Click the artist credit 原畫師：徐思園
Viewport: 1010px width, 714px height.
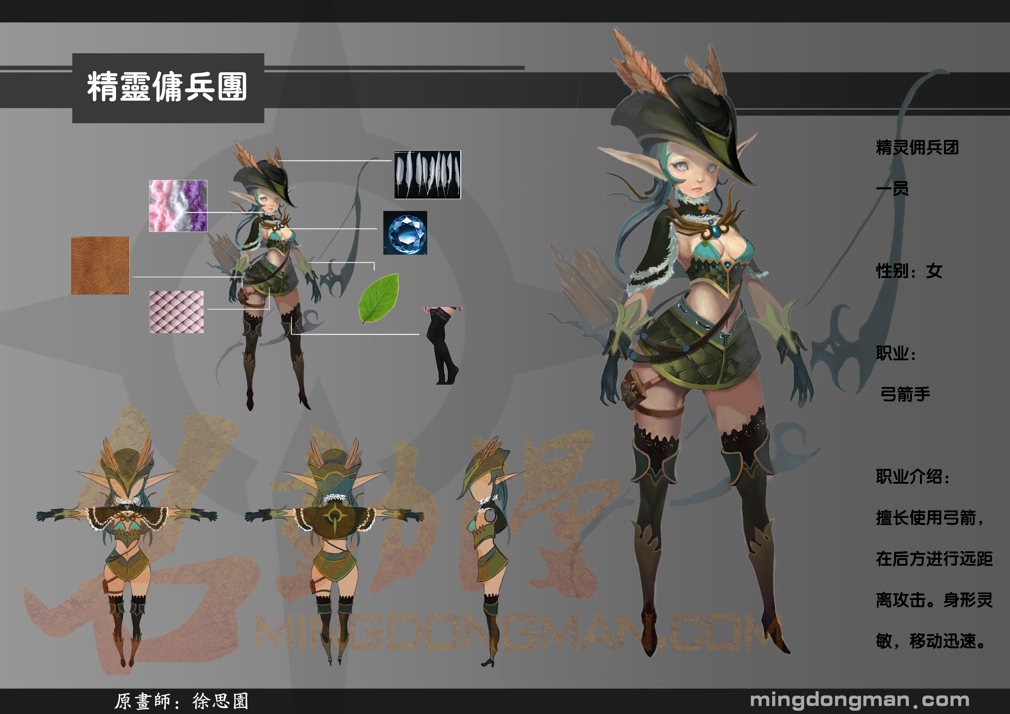pos(182,701)
